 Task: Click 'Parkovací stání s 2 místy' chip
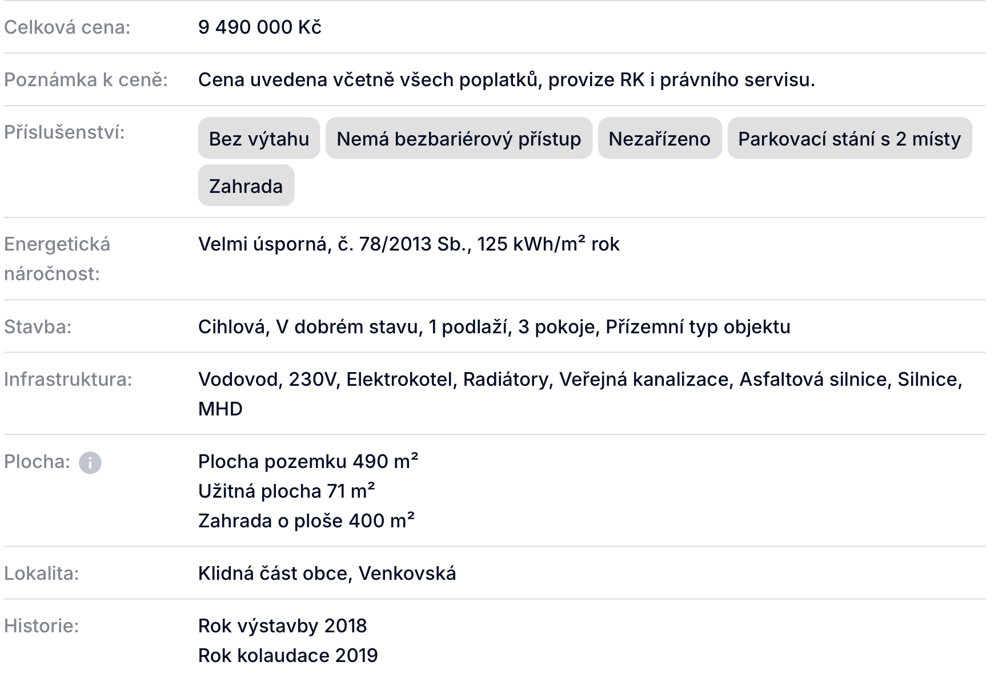849,139
